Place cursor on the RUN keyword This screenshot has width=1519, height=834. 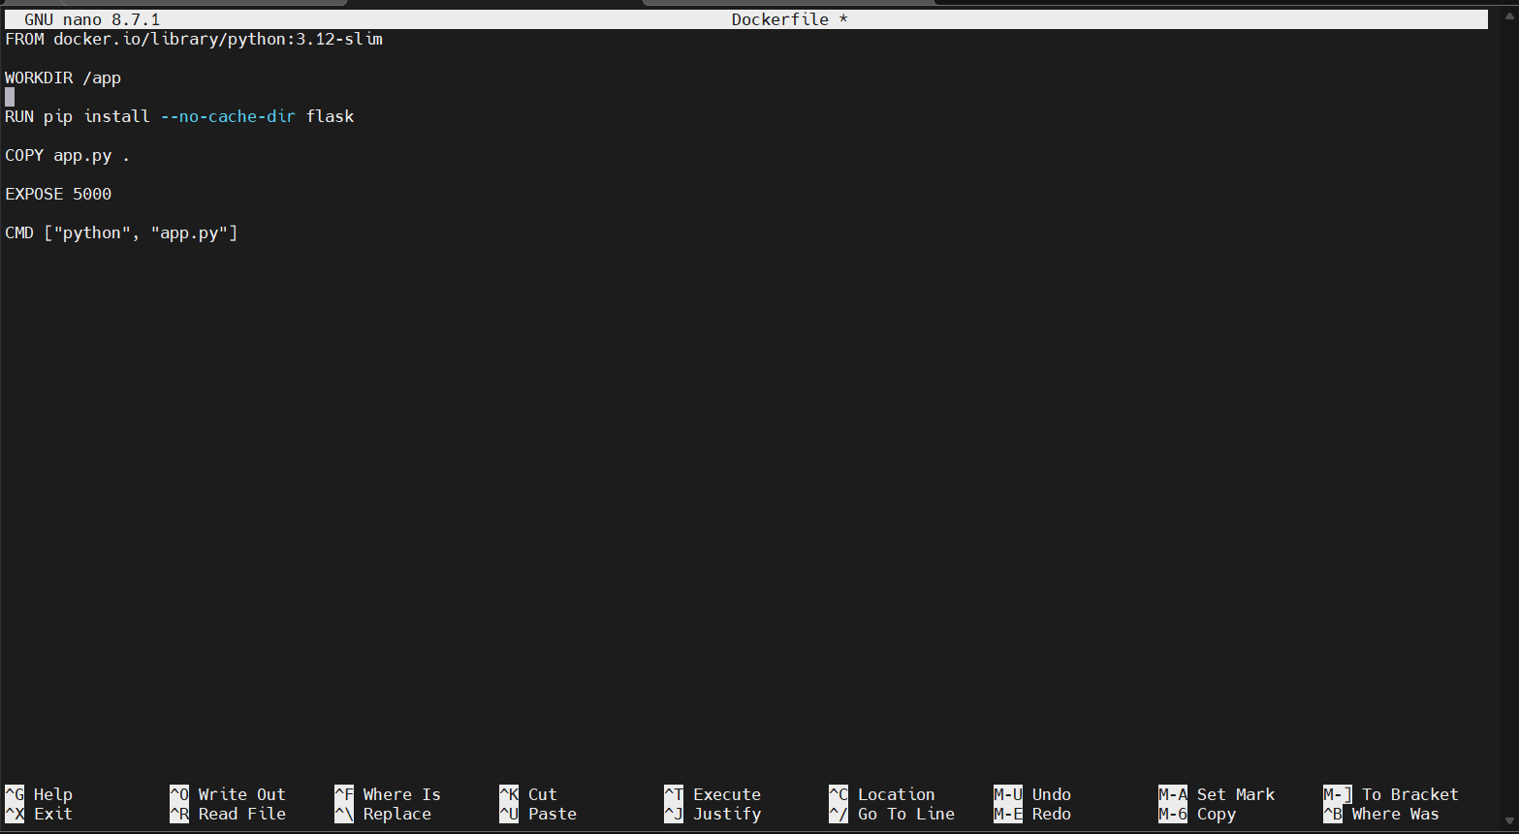19,116
